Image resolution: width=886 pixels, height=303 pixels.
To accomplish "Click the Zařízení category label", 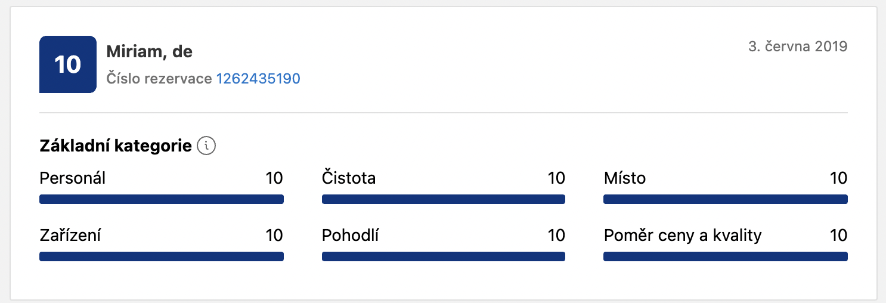I will [70, 236].
